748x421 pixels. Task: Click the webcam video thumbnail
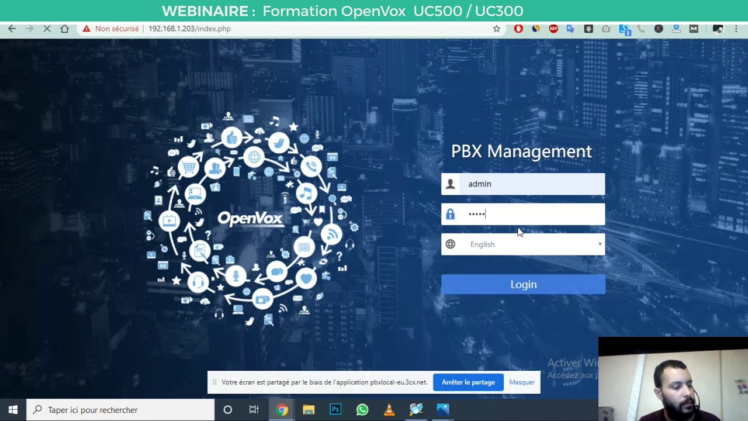pyautogui.click(x=673, y=379)
